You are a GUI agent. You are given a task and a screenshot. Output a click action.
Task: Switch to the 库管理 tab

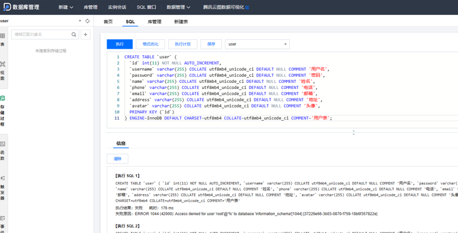(x=154, y=22)
